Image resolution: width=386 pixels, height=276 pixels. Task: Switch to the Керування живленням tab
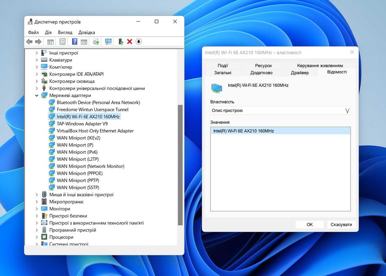point(320,65)
